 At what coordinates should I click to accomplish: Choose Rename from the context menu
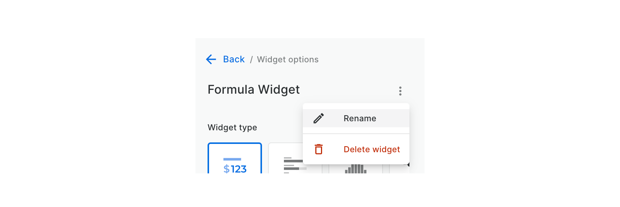pos(360,119)
